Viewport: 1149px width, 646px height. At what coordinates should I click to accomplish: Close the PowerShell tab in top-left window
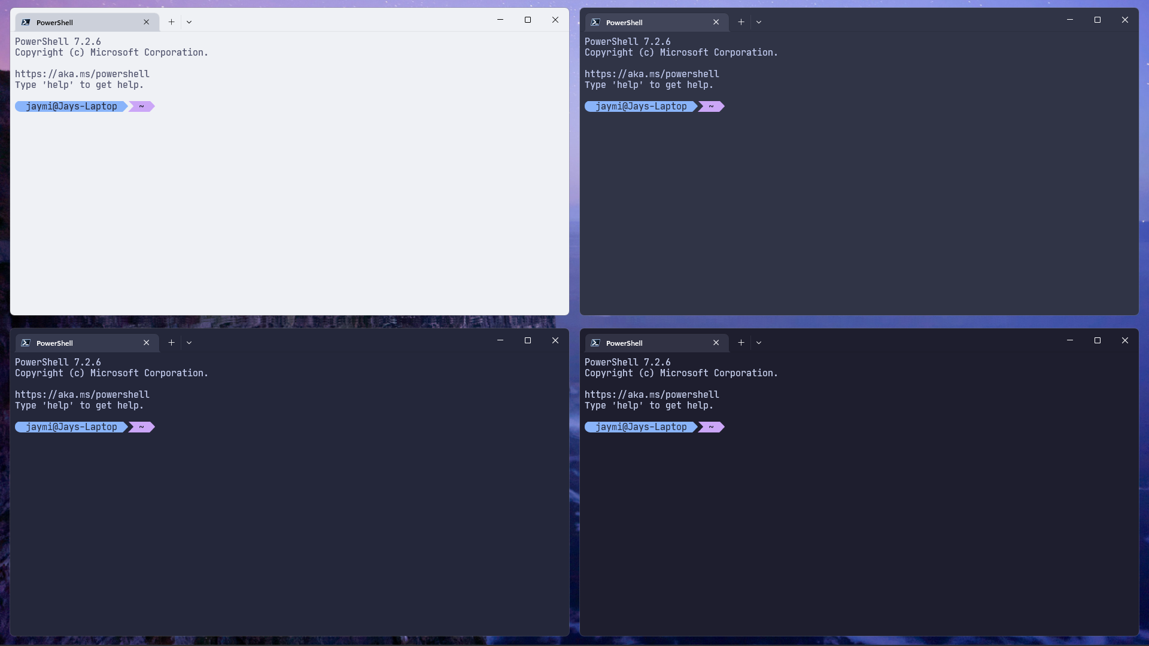pos(146,22)
